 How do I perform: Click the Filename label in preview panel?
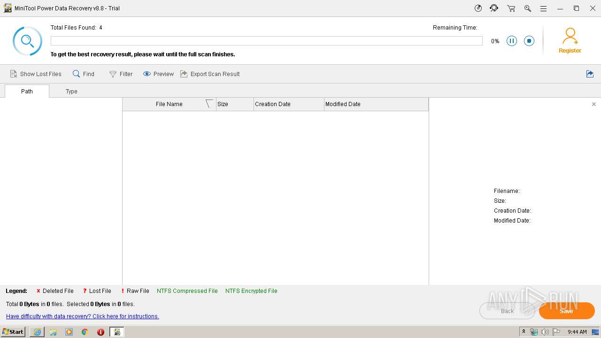[507, 191]
